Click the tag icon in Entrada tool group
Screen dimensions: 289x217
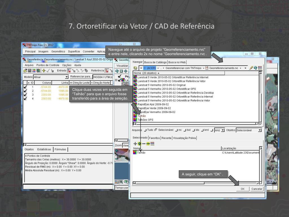86,70
